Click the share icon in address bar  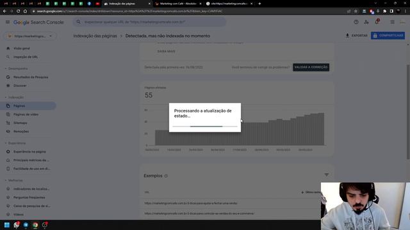[x=348, y=11]
